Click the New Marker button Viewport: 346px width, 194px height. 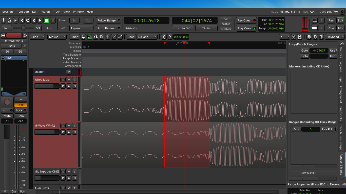pyautogui.click(x=308, y=173)
